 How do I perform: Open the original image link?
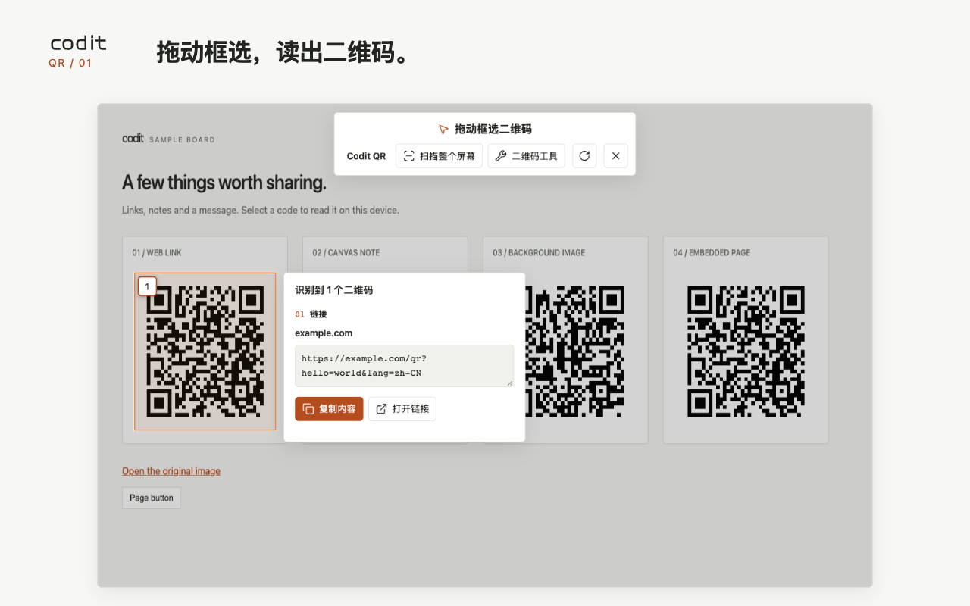pos(171,471)
